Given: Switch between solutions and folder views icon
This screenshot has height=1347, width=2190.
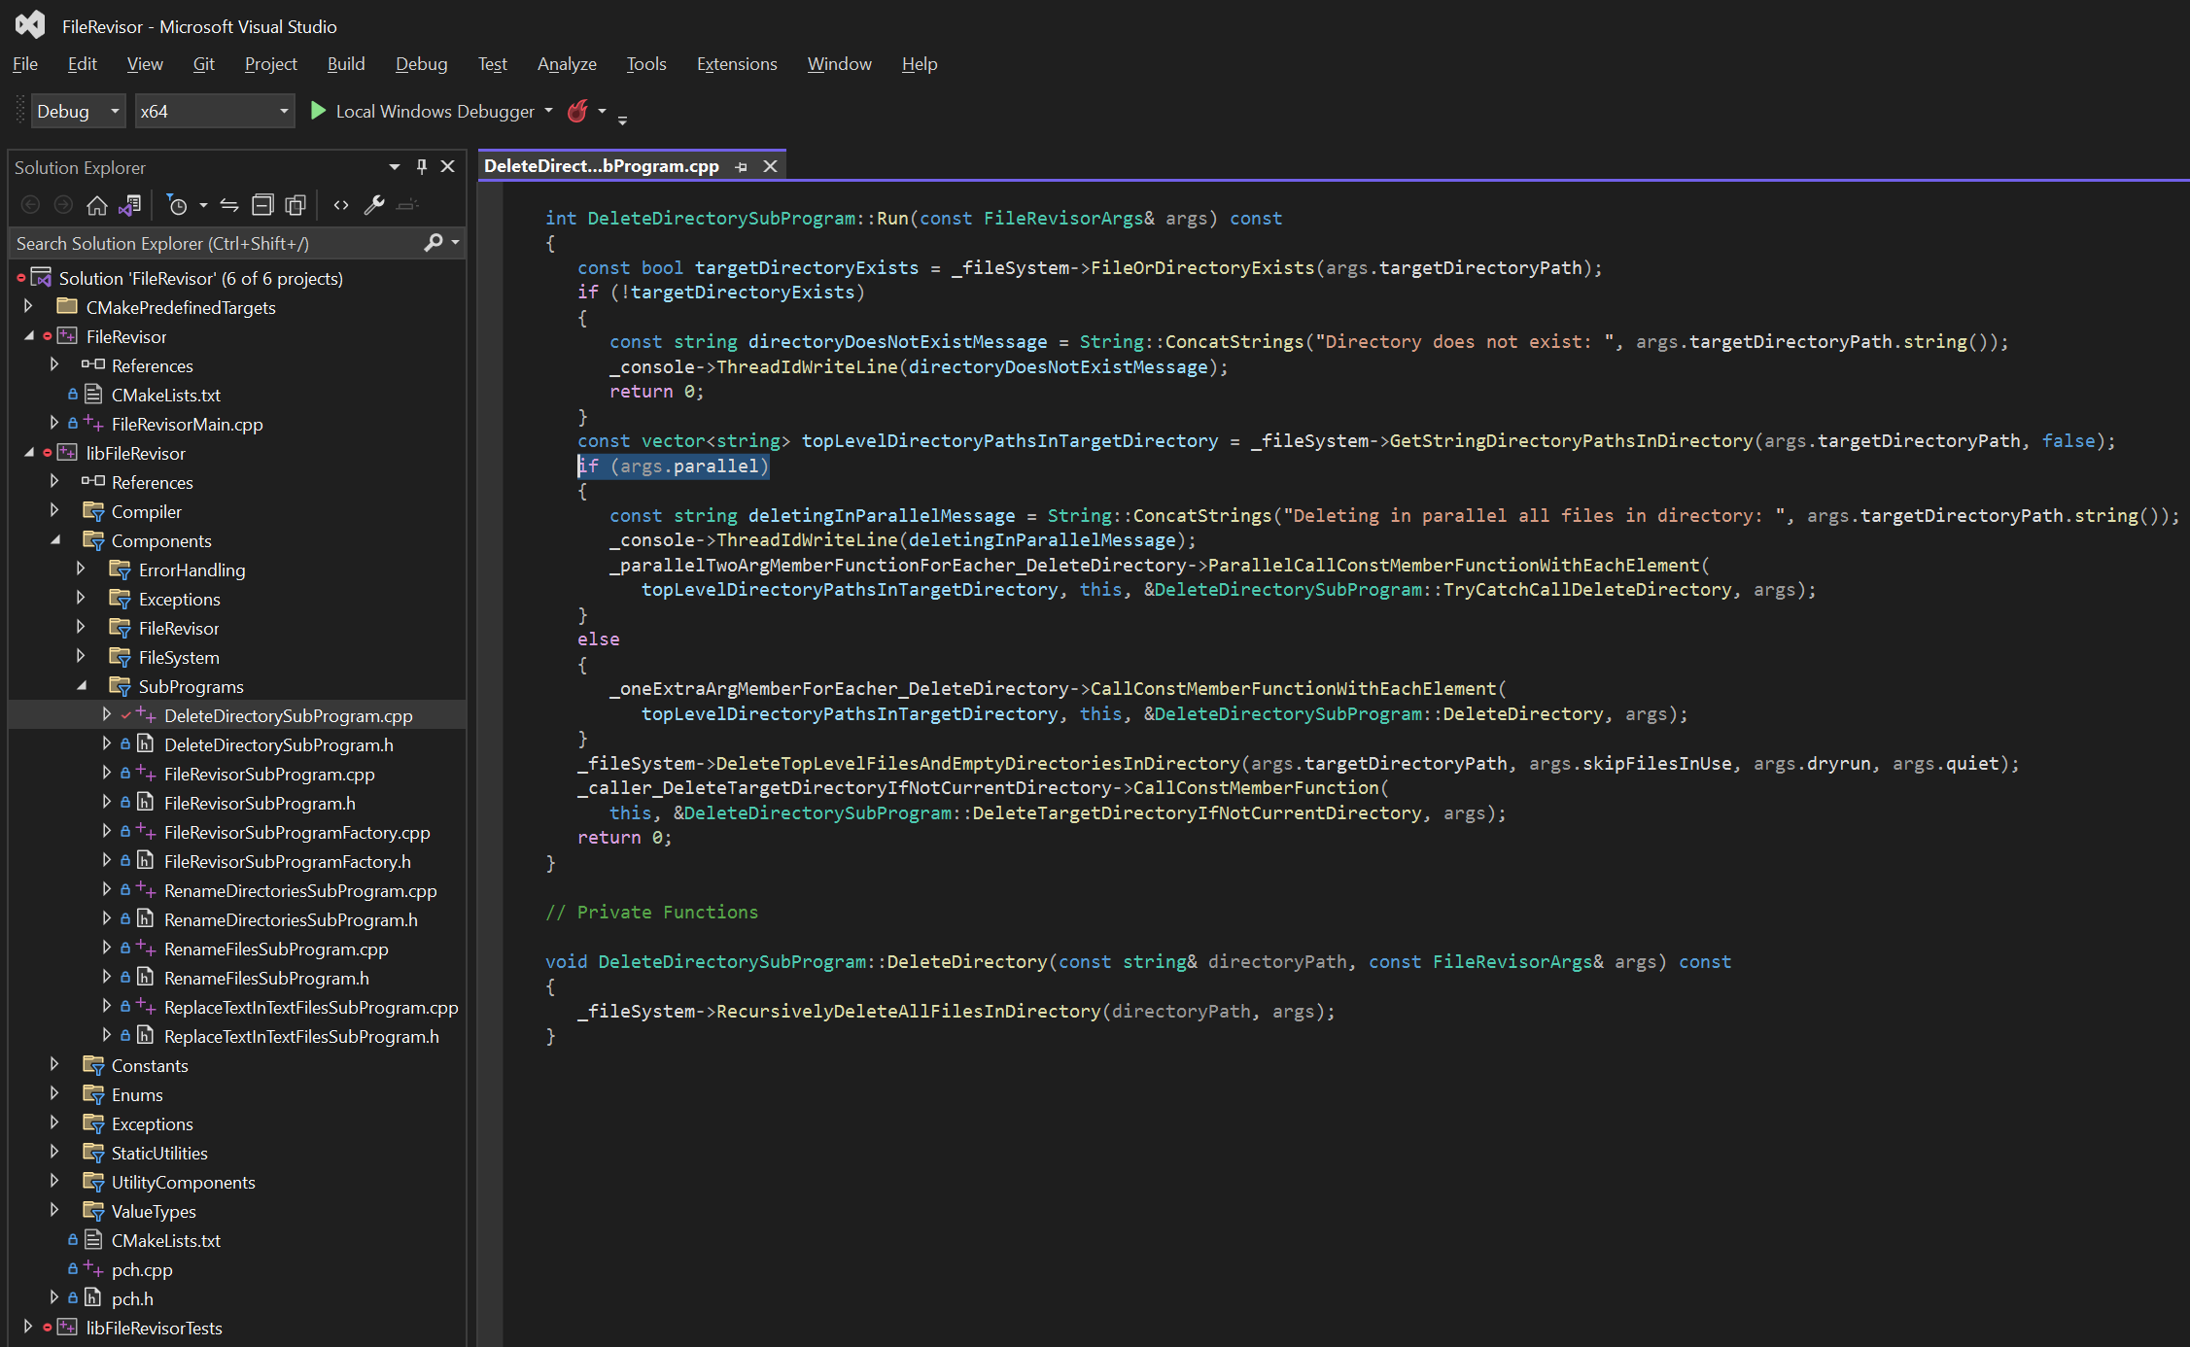Looking at the screenshot, I should [x=130, y=205].
